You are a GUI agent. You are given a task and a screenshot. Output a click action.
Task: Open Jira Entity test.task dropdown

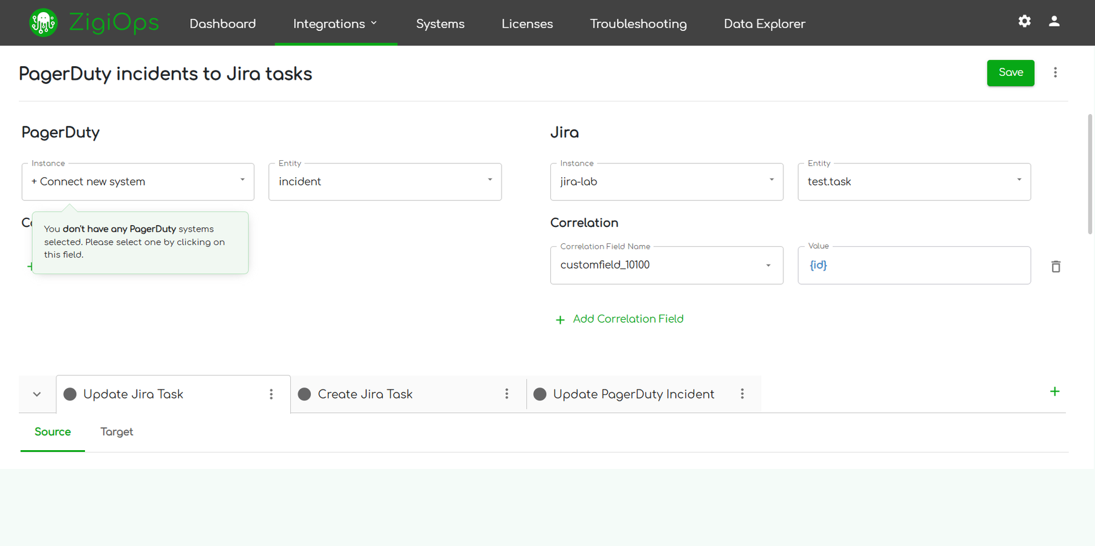click(x=914, y=181)
